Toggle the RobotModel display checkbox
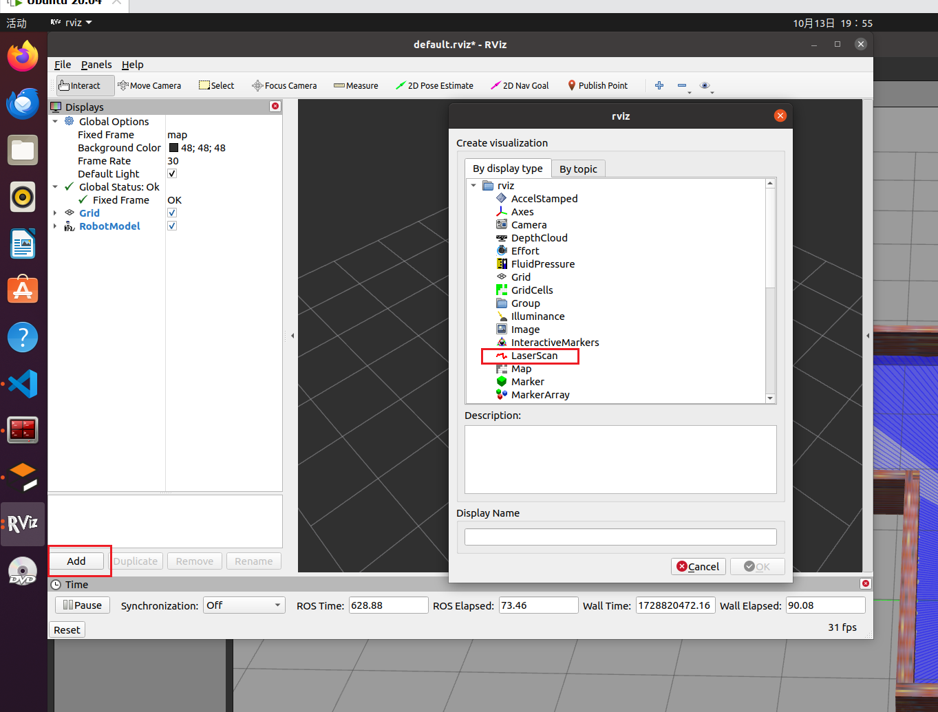The width and height of the screenshot is (938, 712). 172,226
